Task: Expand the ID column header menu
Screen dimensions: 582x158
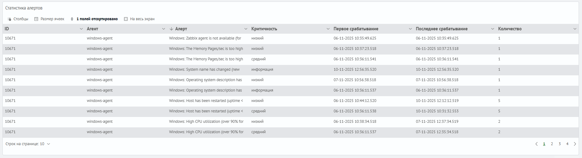Action: tap(81, 29)
